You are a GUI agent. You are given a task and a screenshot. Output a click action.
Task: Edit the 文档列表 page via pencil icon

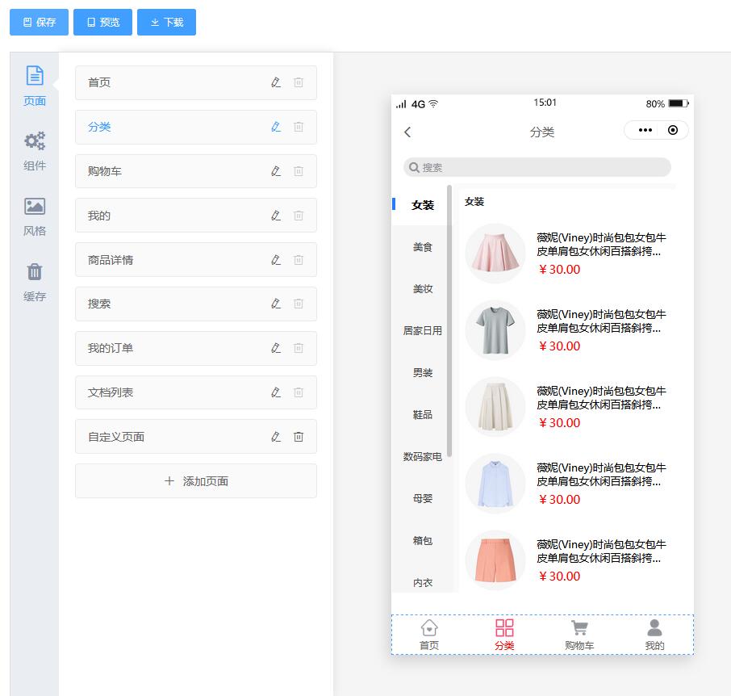(x=276, y=392)
